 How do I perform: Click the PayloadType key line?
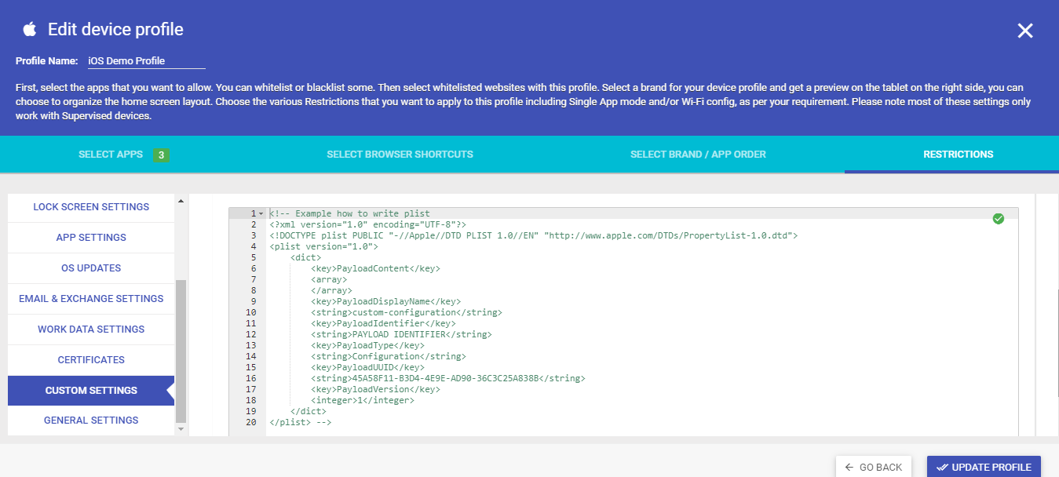click(367, 345)
